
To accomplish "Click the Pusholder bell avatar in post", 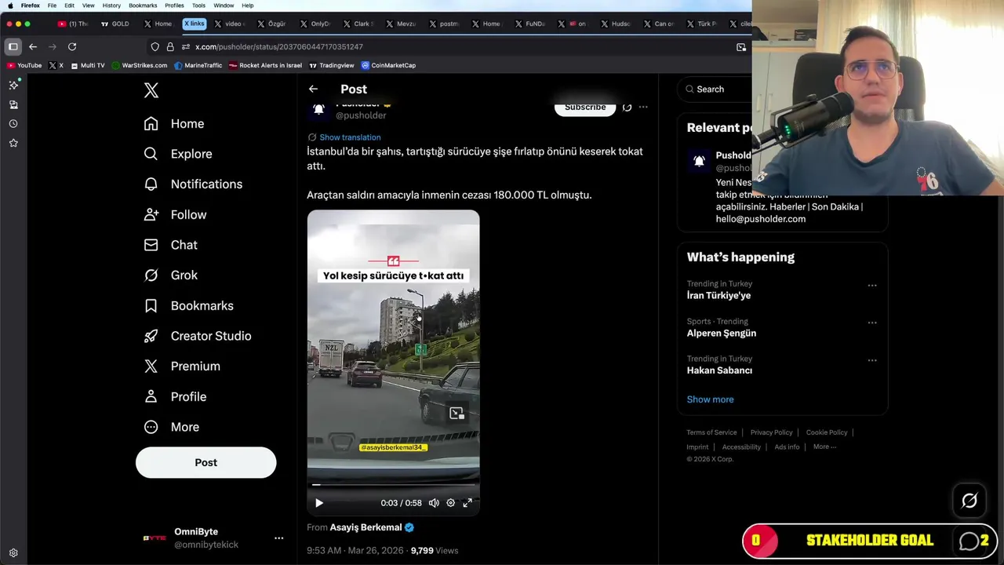I will click(x=318, y=110).
